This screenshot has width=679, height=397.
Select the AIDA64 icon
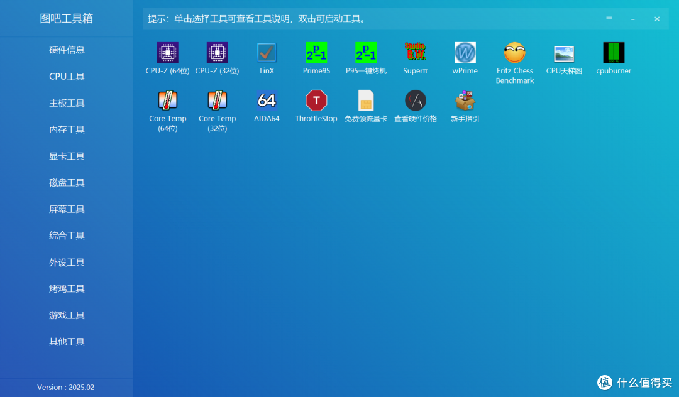tap(267, 101)
